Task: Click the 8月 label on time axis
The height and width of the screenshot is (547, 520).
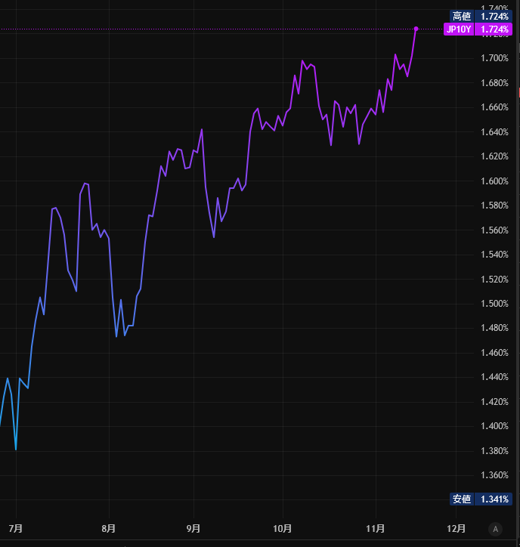Action: [109, 528]
